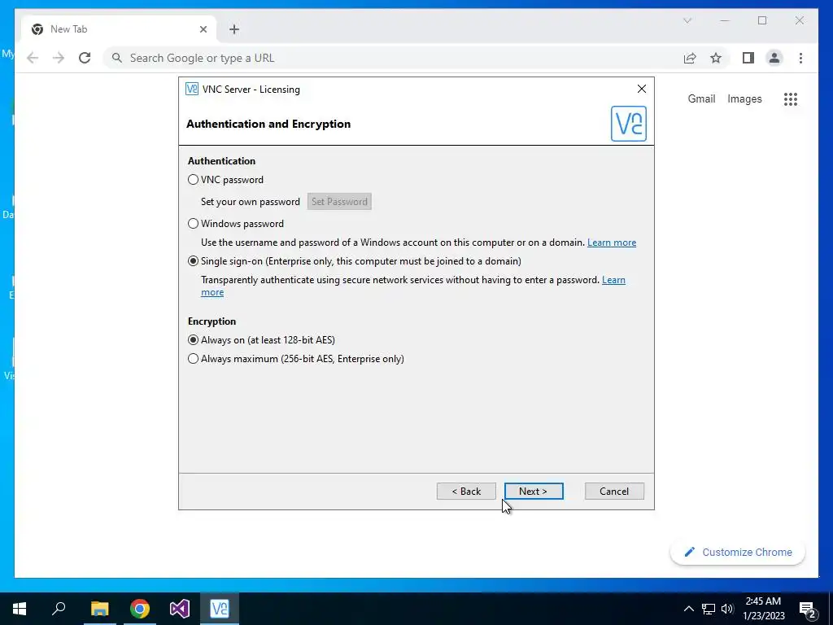Click Customize Chrome button

pos(738,553)
